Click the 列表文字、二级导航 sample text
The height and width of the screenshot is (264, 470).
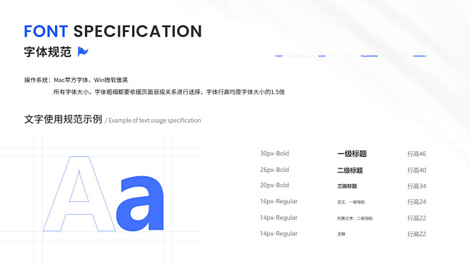coord(355,218)
